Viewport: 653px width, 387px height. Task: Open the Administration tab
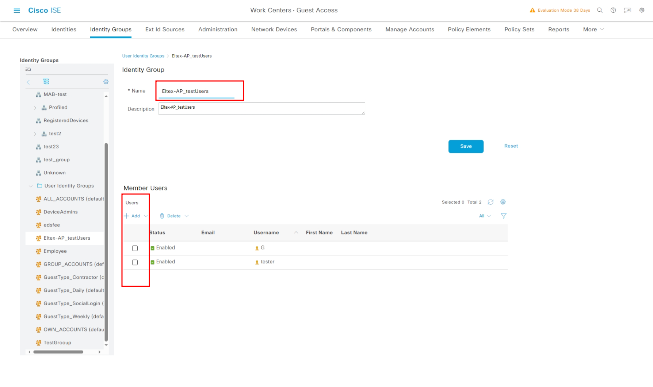tap(218, 30)
